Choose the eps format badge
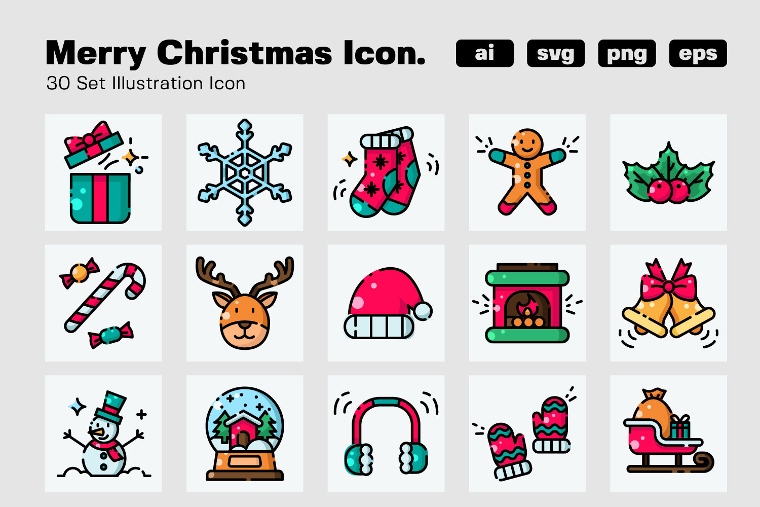The width and height of the screenshot is (760, 507). coord(698,53)
